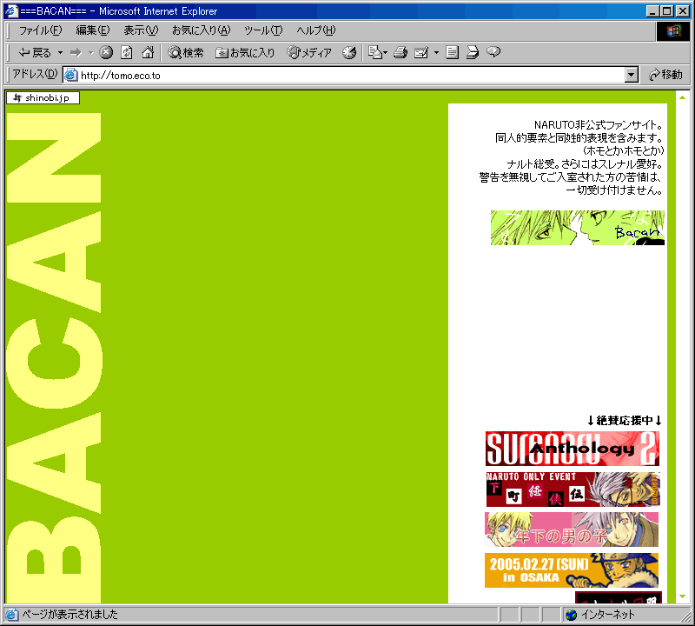Screen dimensions: 695x626
Task: Open the 編集 menu
Action: click(x=93, y=30)
